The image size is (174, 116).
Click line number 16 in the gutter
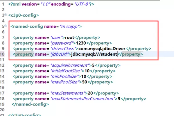coord(2,88)
